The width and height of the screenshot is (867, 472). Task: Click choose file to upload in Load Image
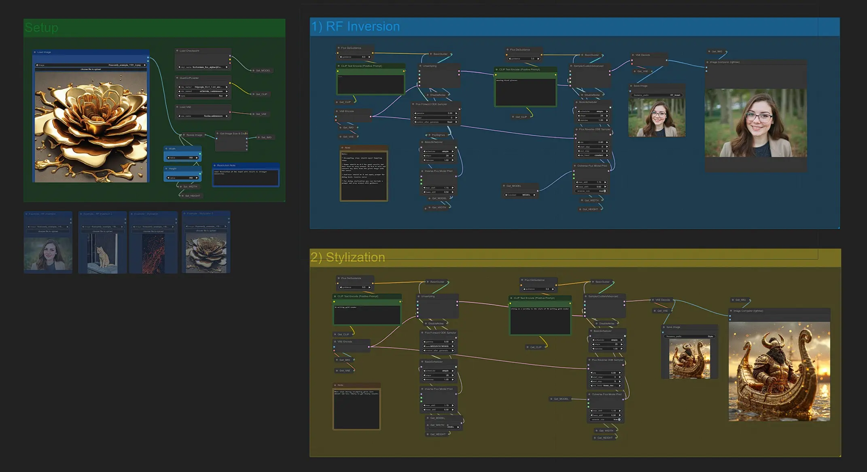coord(91,69)
